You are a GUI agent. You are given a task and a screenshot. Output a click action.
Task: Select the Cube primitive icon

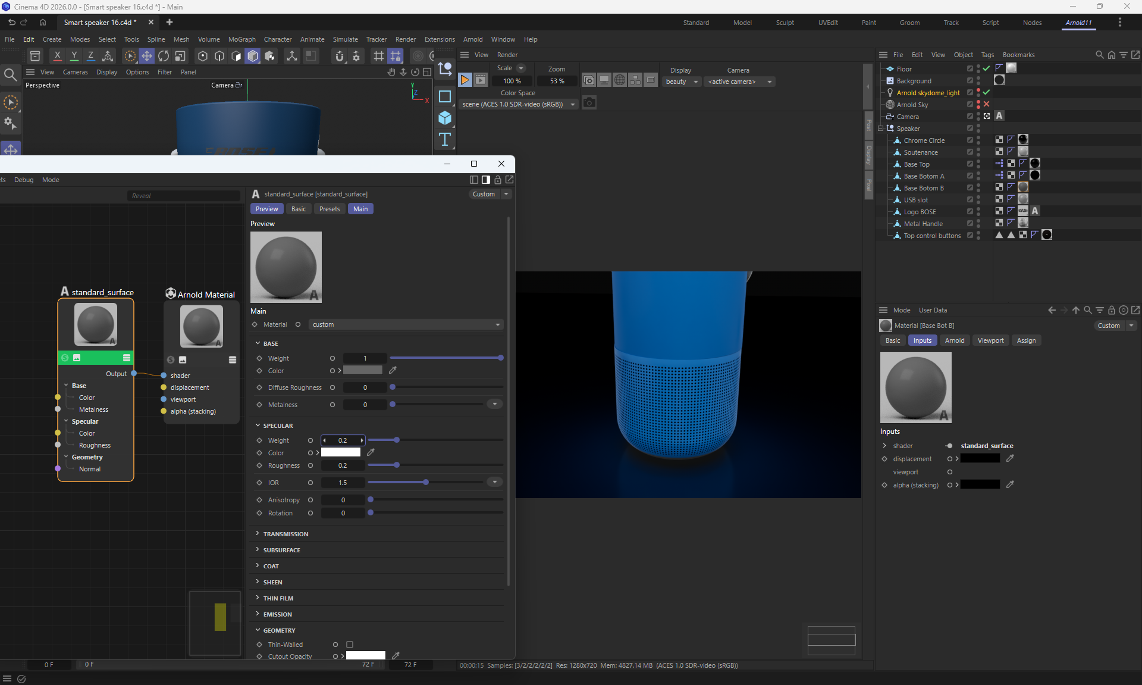tap(445, 118)
